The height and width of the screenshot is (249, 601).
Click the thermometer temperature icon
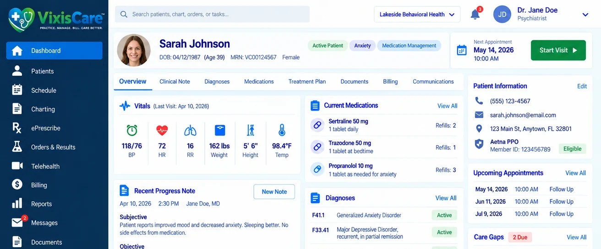(282, 131)
